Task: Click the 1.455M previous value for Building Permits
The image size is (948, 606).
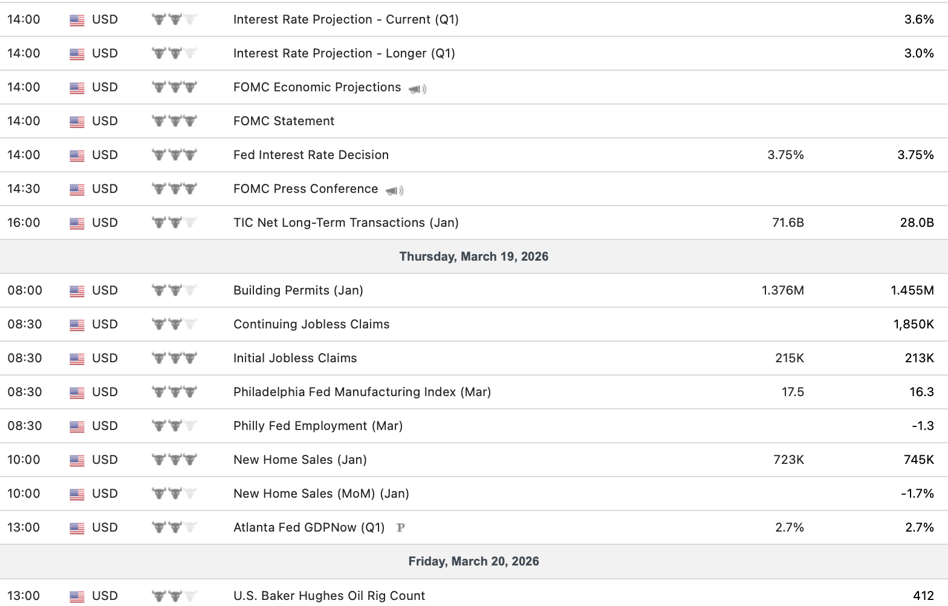Action: point(912,290)
